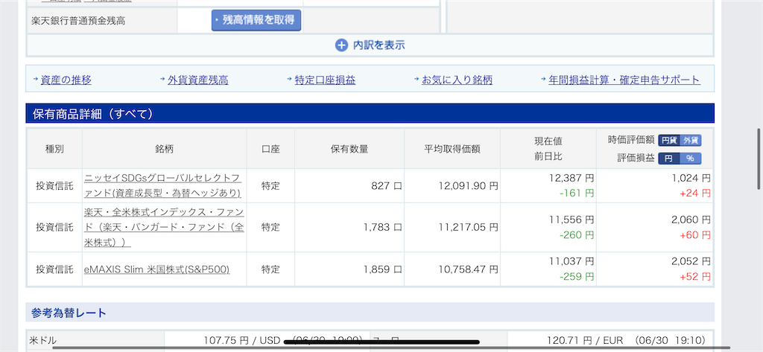Expand 内訳を表示 section
The width and height of the screenshot is (763, 352).
370,45
